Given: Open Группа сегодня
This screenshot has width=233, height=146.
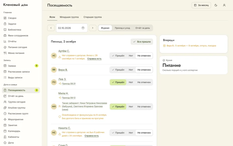Looking at the screenshot, I should coord(21,102).
